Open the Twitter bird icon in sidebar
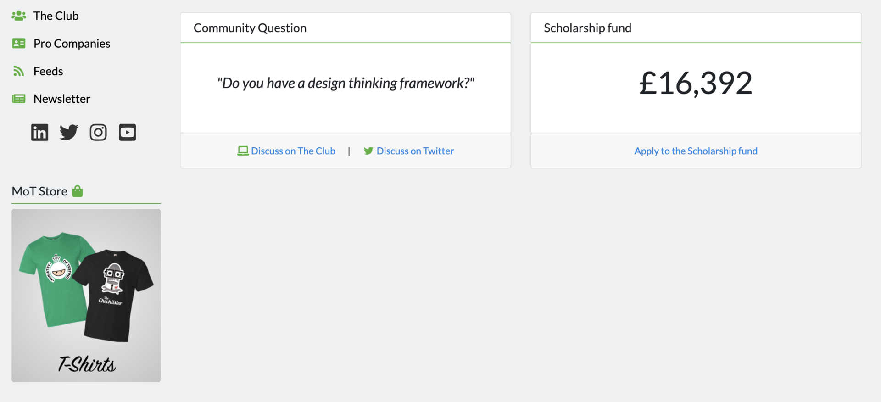Viewport: 881px width, 402px height. pyautogui.click(x=69, y=132)
